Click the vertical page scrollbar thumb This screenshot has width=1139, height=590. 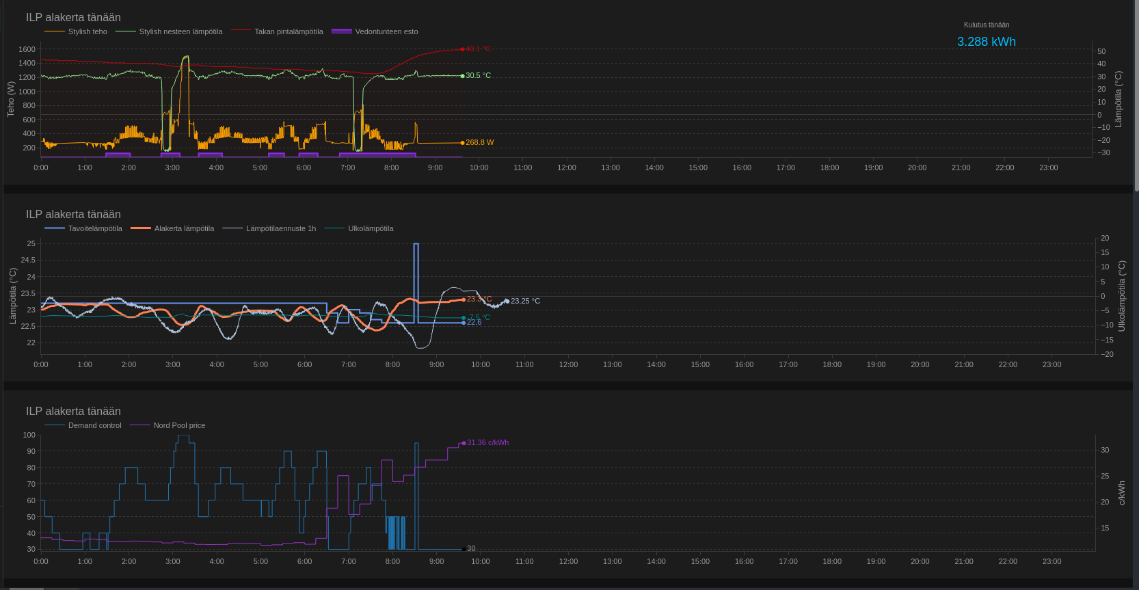click(x=1136, y=96)
